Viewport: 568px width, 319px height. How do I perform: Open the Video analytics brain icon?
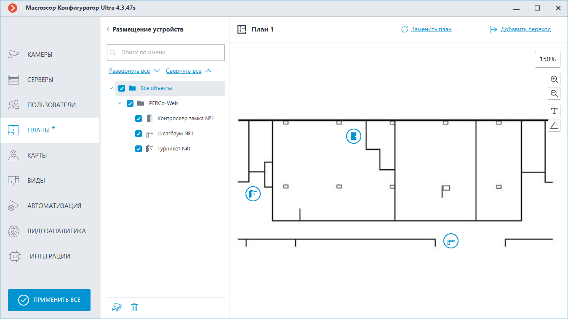(13, 231)
